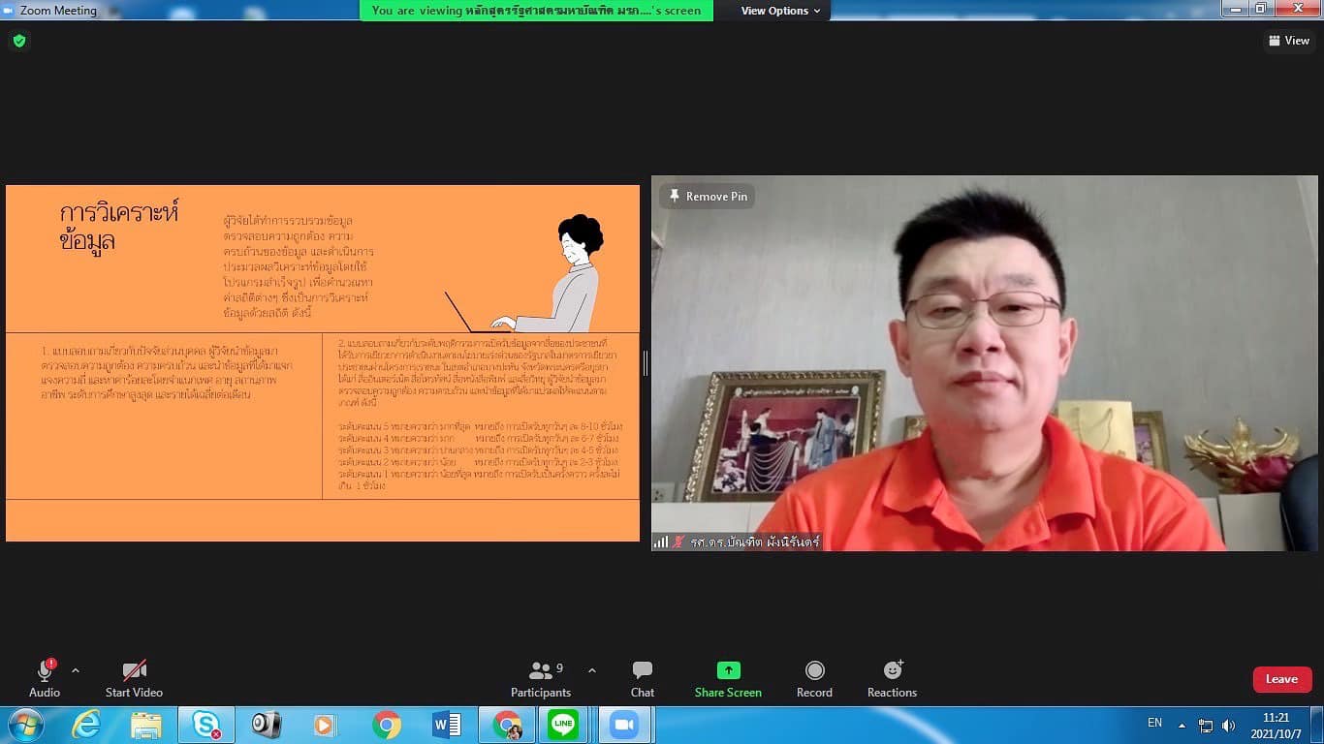Open Skype from the taskbar
1324x744 pixels.
point(206,725)
